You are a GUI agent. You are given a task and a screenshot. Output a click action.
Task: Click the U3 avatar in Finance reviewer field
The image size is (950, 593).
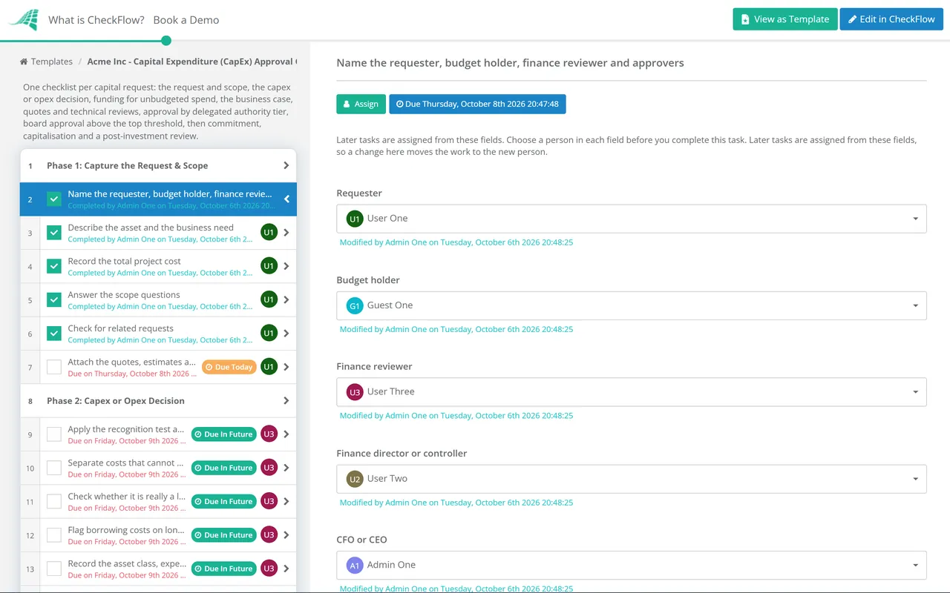point(355,392)
